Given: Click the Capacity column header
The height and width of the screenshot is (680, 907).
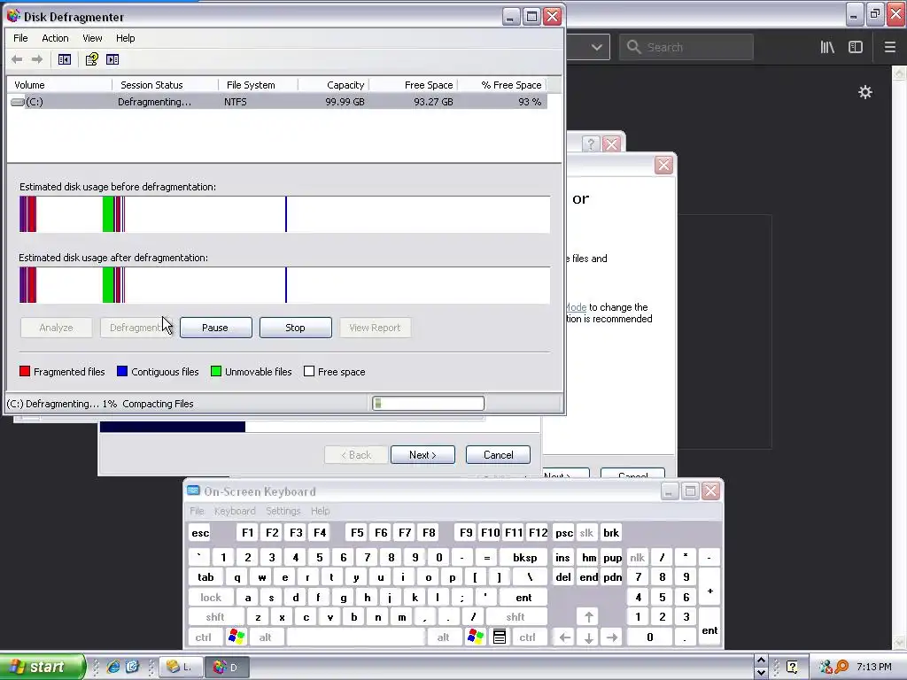Looking at the screenshot, I should tap(333, 85).
